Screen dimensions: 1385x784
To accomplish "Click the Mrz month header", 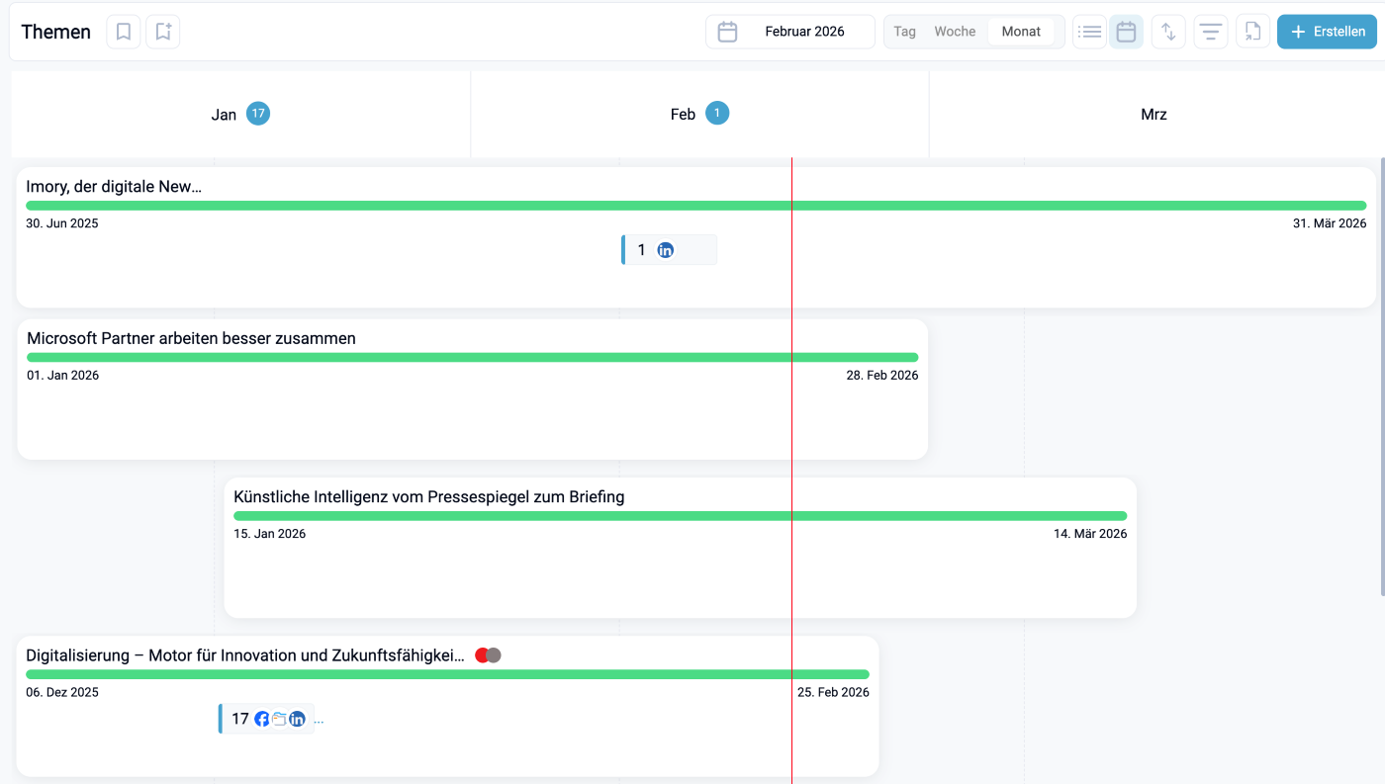I will pos(1154,115).
